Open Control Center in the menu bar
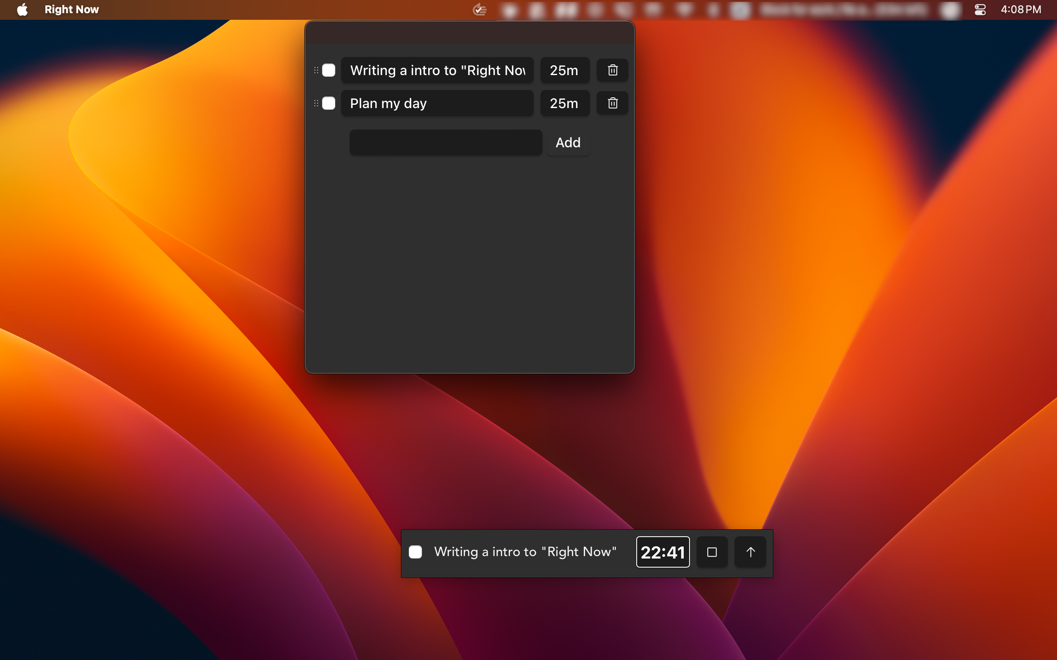1057x660 pixels. point(980,9)
